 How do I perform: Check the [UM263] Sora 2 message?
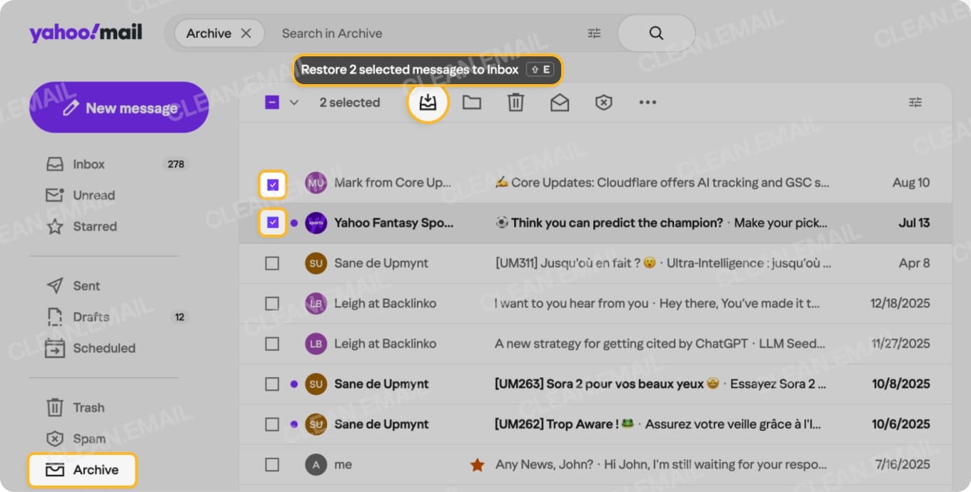pyautogui.click(x=272, y=384)
